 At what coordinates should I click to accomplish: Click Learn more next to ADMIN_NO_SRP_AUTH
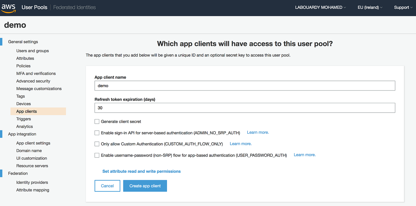click(257, 132)
